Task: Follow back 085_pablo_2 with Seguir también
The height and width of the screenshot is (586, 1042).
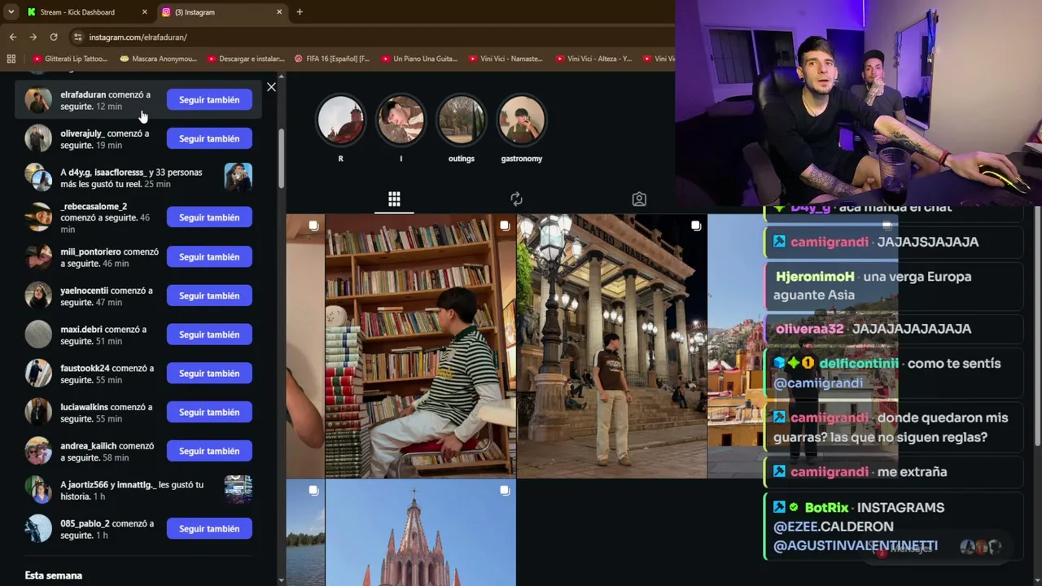Action: (209, 528)
